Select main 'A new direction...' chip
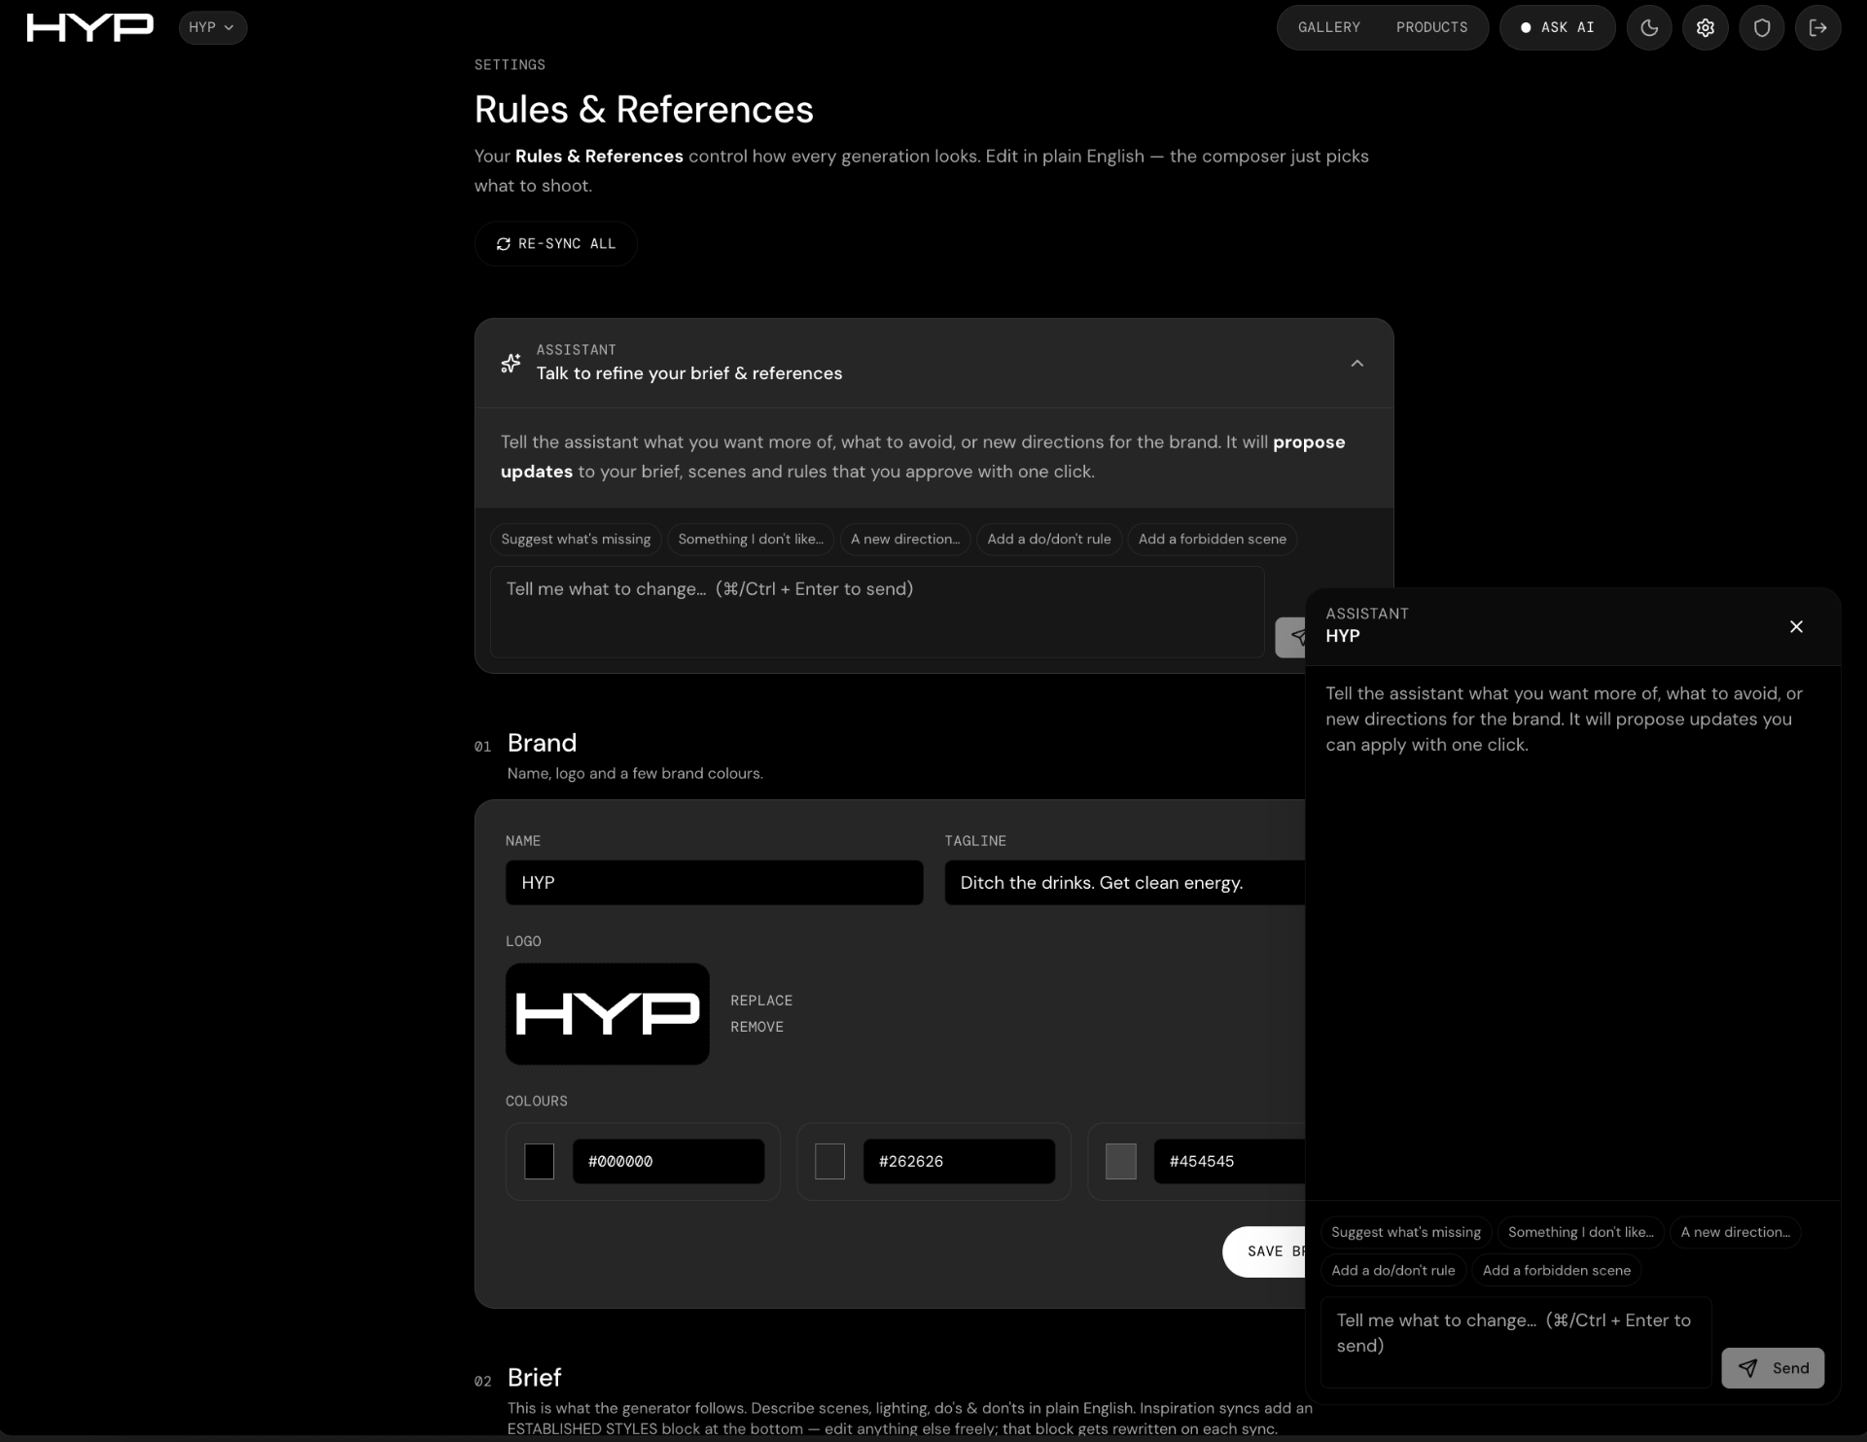 click(x=904, y=539)
